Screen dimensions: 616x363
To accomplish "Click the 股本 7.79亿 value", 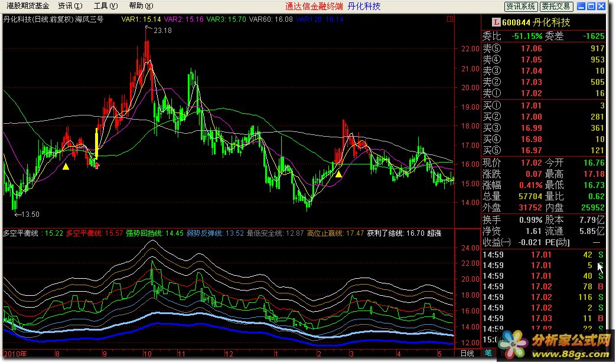I will pyautogui.click(x=592, y=220).
